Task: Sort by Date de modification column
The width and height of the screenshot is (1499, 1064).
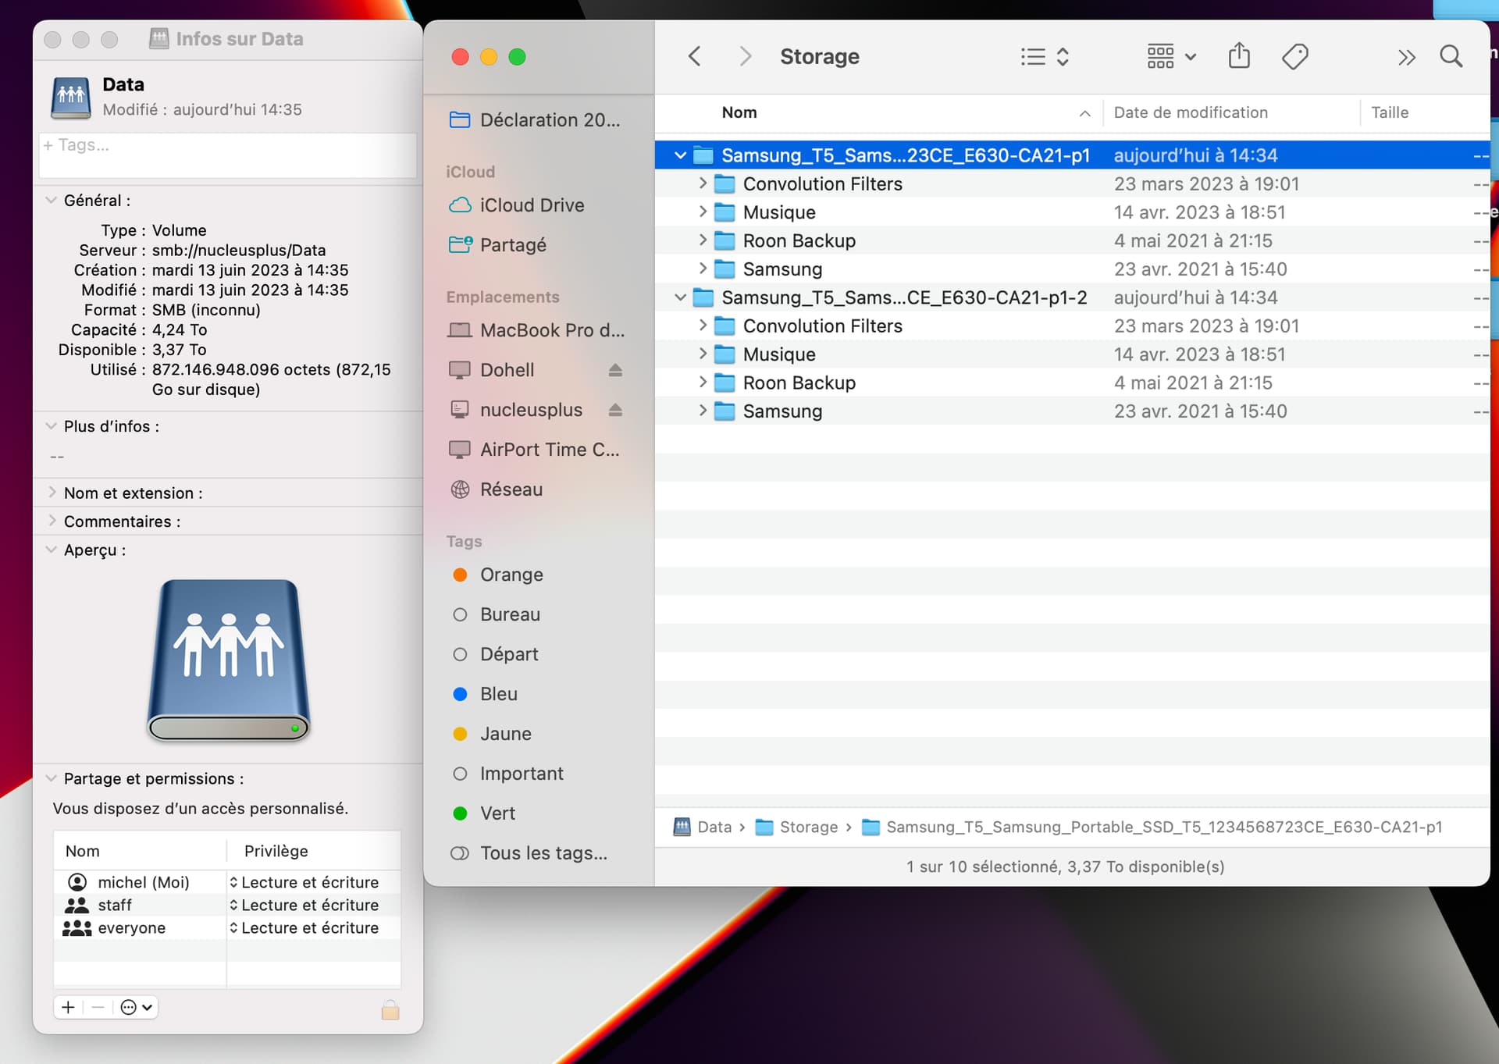Action: pos(1190,112)
